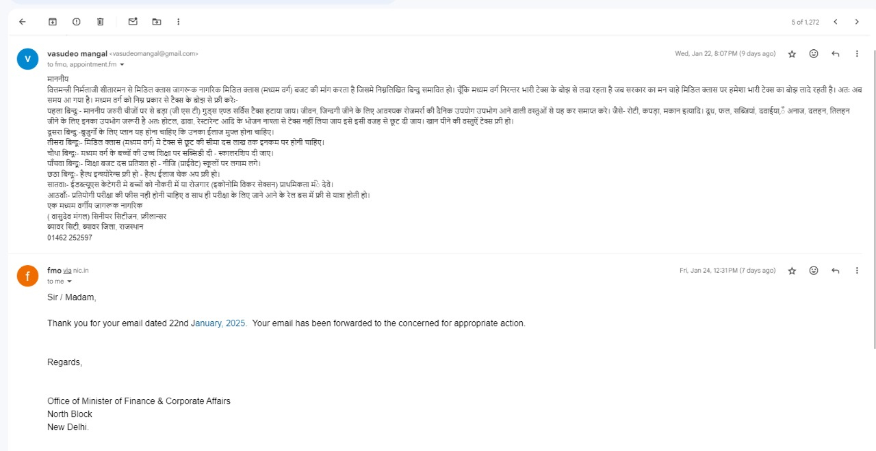The height and width of the screenshot is (451, 876).
Task: Open the January, 2025 date link
Action: (x=218, y=323)
